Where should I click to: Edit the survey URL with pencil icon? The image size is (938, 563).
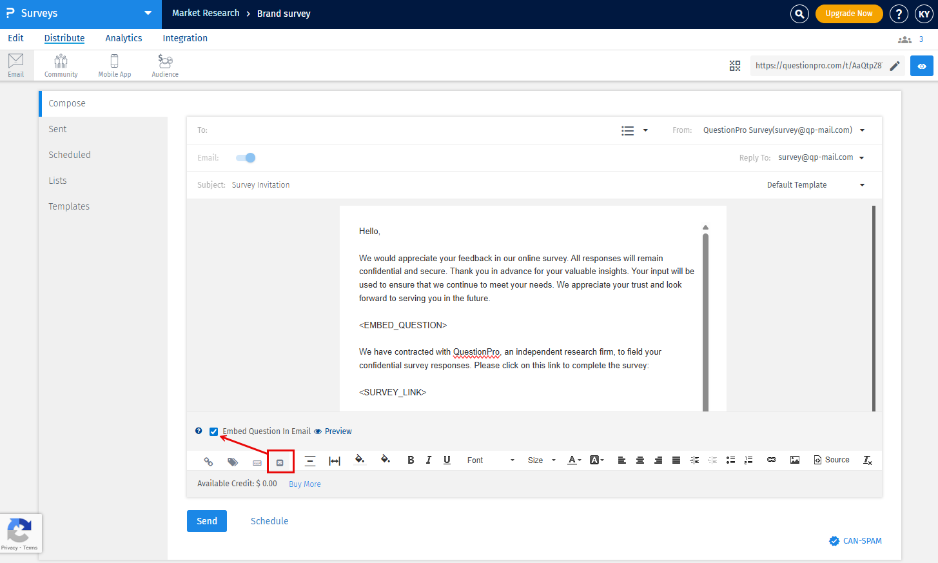coord(895,66)
